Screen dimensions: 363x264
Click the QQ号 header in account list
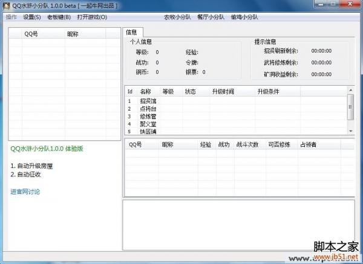coord(44,34)
